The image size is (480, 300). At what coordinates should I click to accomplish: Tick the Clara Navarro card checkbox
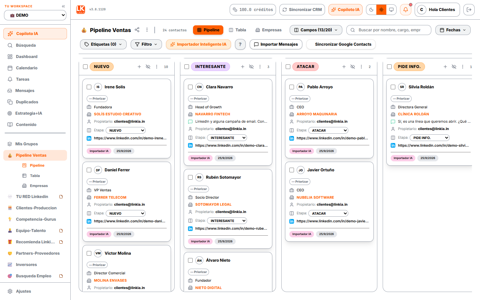click(190, 87)
